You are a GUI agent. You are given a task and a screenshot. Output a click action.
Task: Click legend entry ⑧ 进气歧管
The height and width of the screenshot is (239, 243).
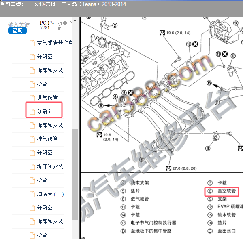(x=135, y=199)
